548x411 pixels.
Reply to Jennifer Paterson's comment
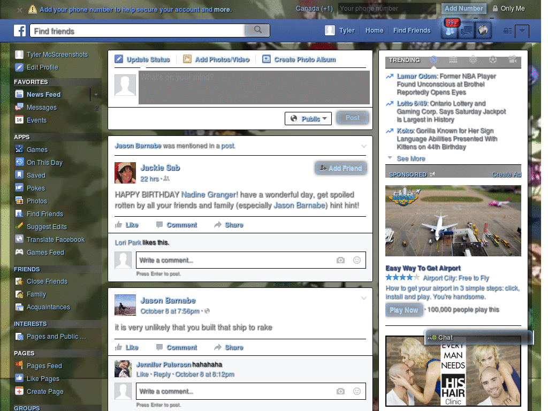[162, 374]
